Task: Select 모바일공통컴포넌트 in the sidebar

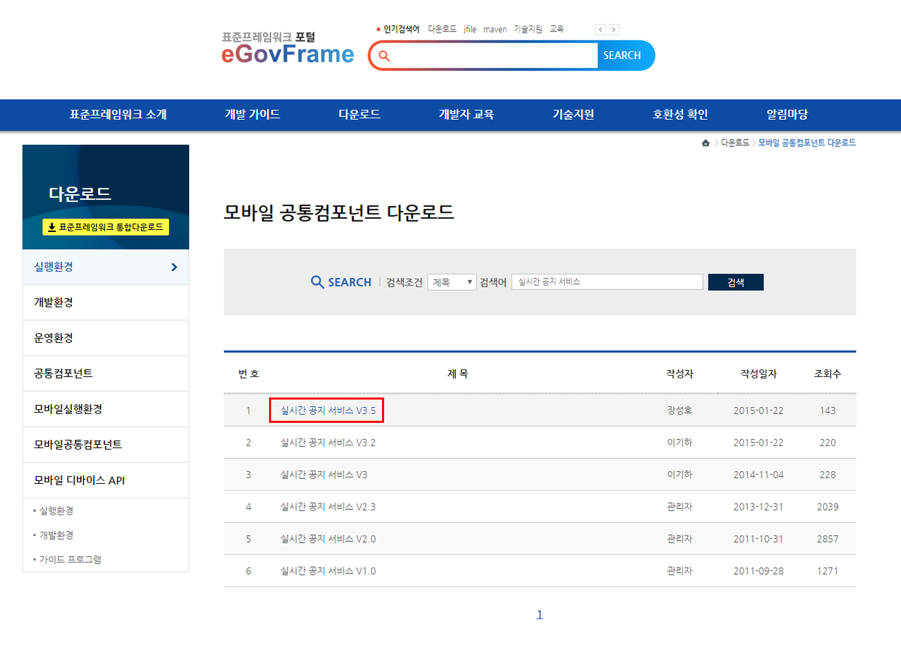Action: [78, 445]
